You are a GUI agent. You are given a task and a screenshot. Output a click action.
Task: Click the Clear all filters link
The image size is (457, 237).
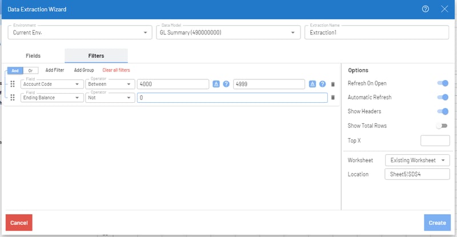tap(116, 70)
